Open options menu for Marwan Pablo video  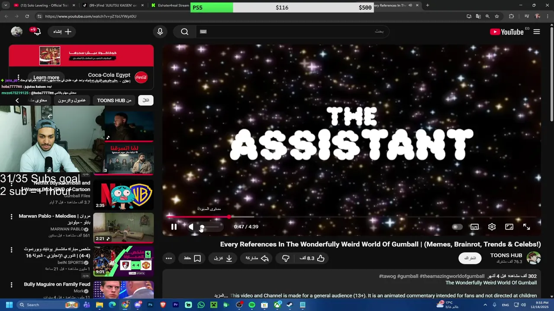coord(12,217)
